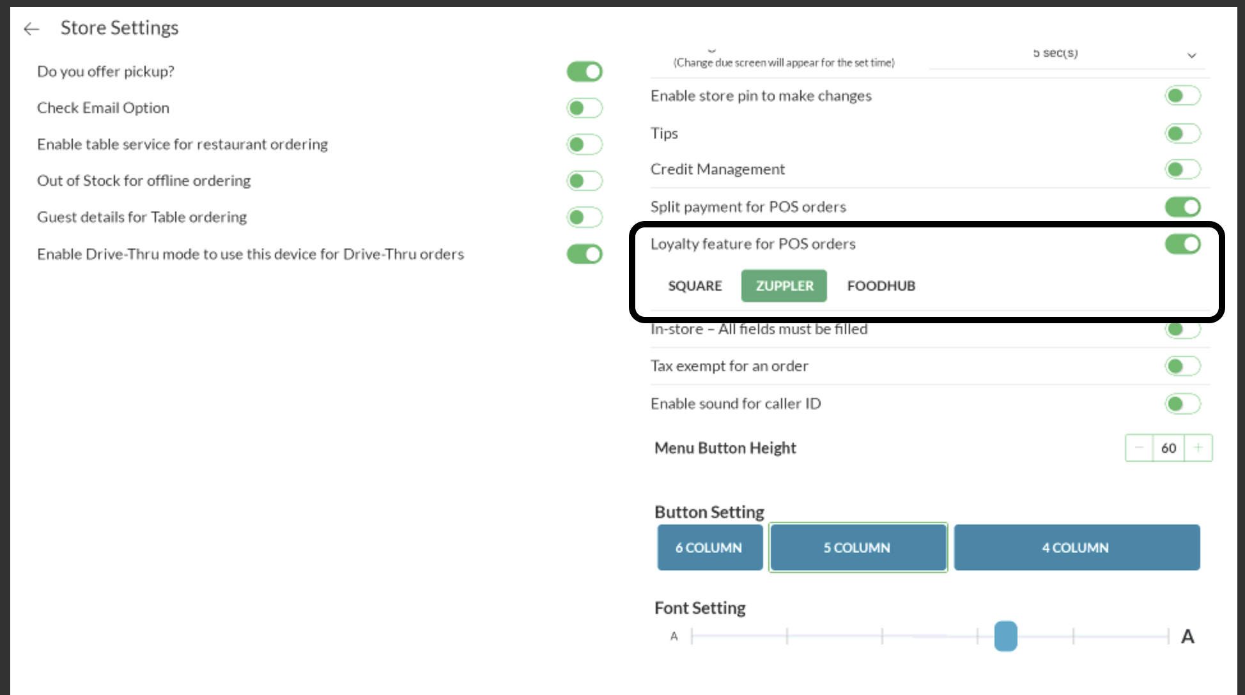
Task: Click the large A font icon
Action: coord(1187,636)
